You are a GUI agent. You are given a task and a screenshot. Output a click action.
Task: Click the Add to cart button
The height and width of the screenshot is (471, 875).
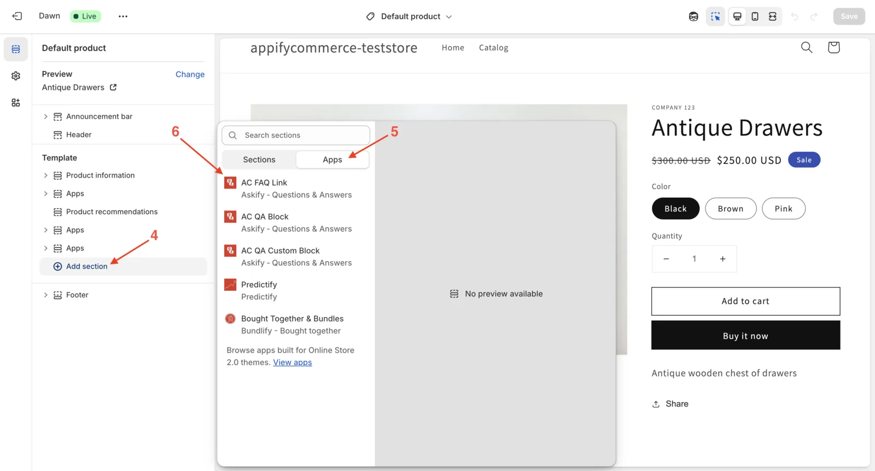click(x=745, y=301)
